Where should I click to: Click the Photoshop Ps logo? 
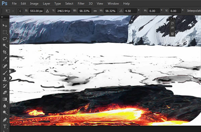[4, 3]
